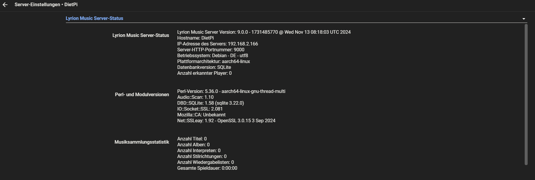This screenshot has width=535, height=180.
Task: Select 'IO::Socket::SSL: 2.081'
Action: coord(200,109)
